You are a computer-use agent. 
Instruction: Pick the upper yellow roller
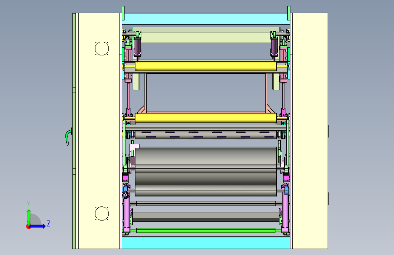click(x=206, y=66)
